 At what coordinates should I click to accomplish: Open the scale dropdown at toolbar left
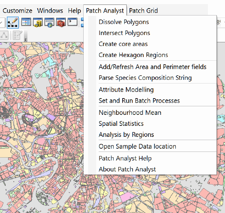[2, 22]
